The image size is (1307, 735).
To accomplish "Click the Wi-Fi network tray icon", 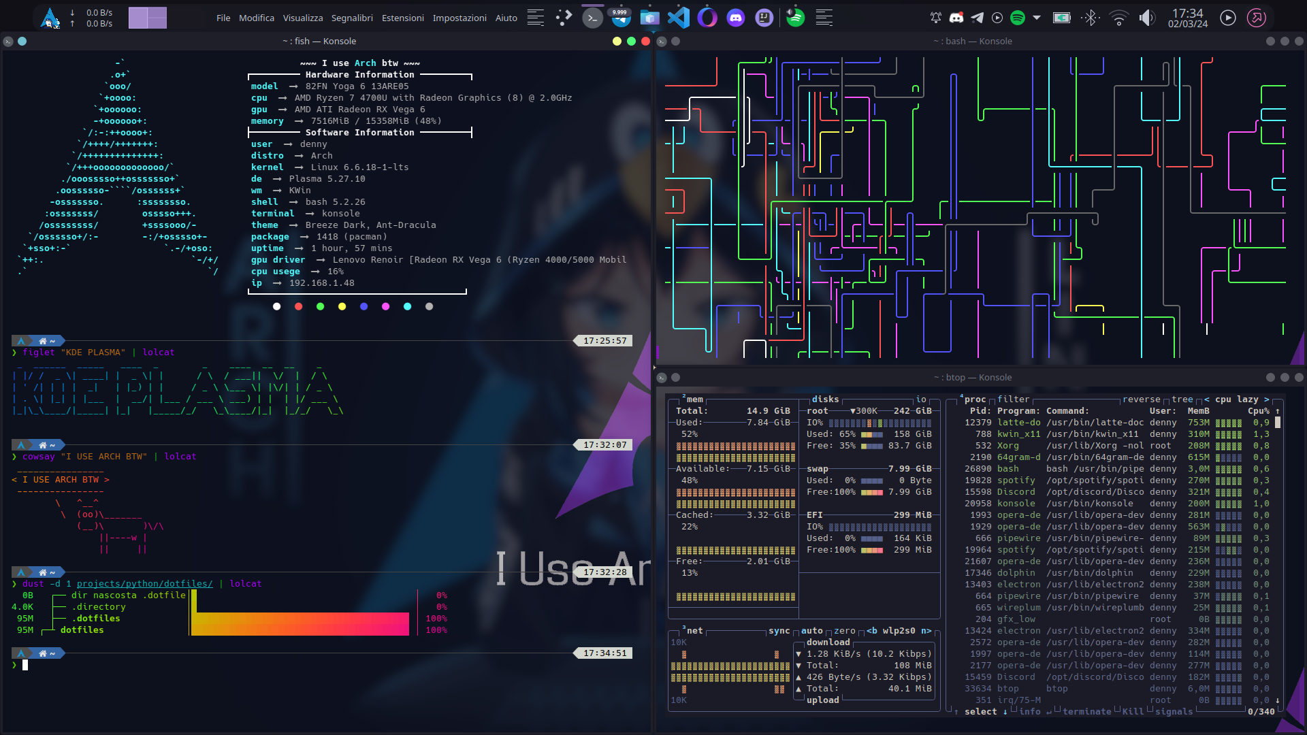I will point(1118,18).
